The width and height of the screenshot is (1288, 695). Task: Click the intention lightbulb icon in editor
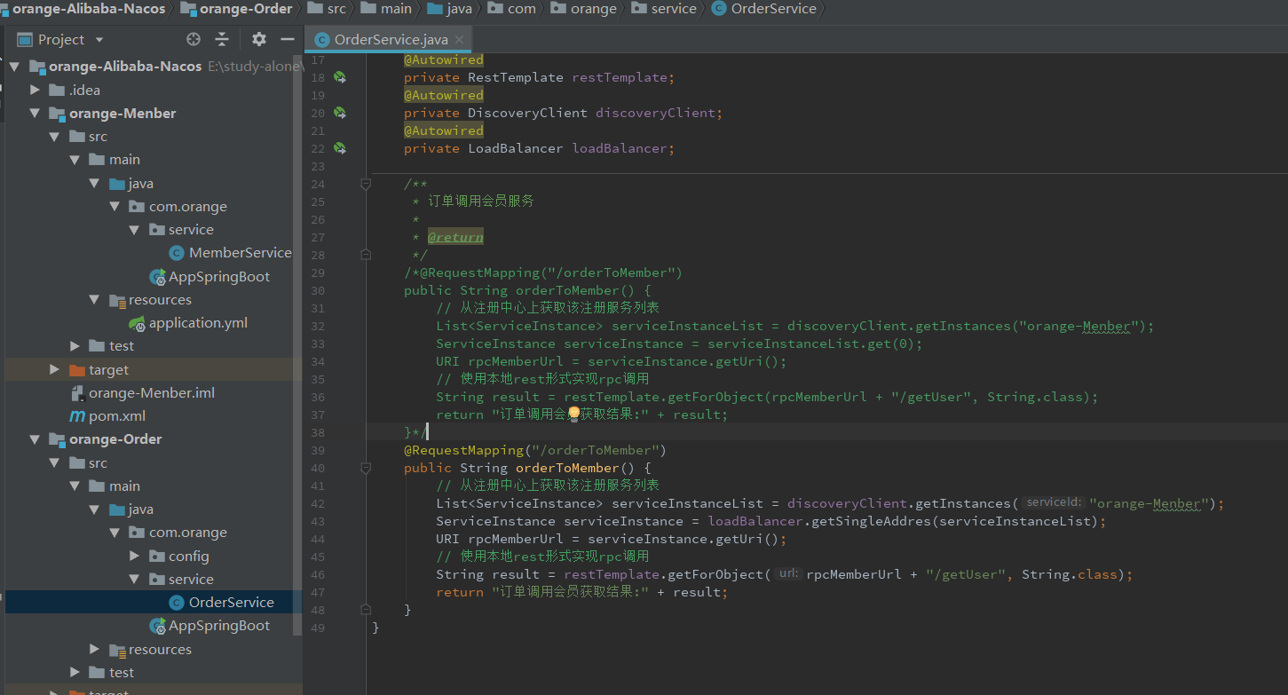click(x=573, y=414)
